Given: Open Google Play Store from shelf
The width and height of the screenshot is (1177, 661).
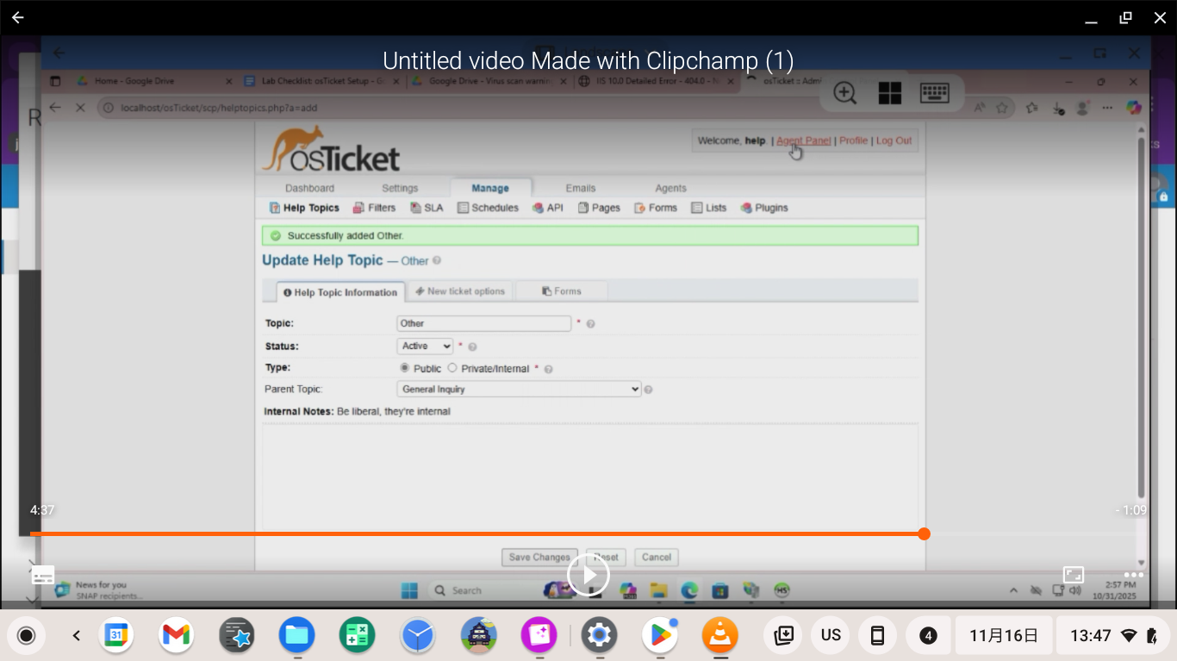Looking at the screenshot, I should point(660,636).
